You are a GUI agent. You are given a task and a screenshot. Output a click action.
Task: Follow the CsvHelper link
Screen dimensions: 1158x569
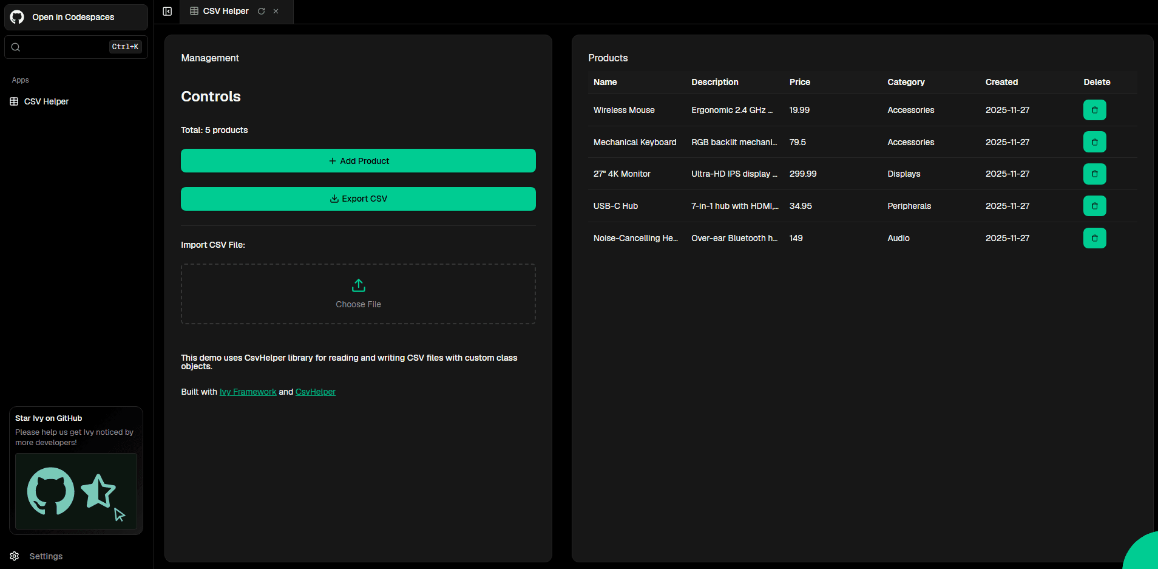click(315, 392)
